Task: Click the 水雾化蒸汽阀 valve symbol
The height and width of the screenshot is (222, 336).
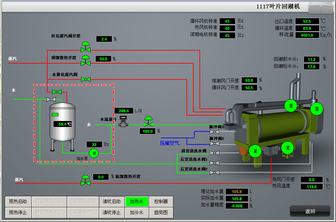Action: (86, 79)
